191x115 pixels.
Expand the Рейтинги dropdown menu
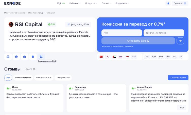75,3
